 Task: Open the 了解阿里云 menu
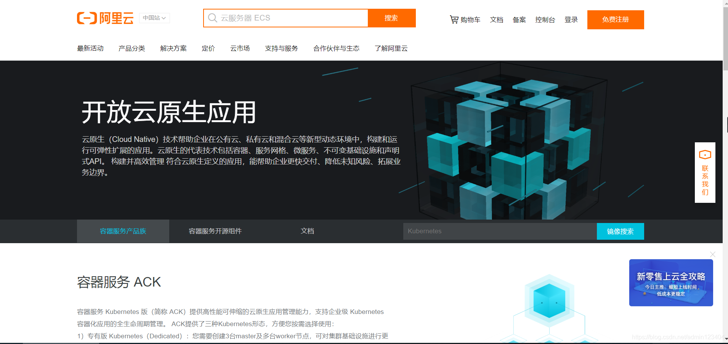click(391, 48)
